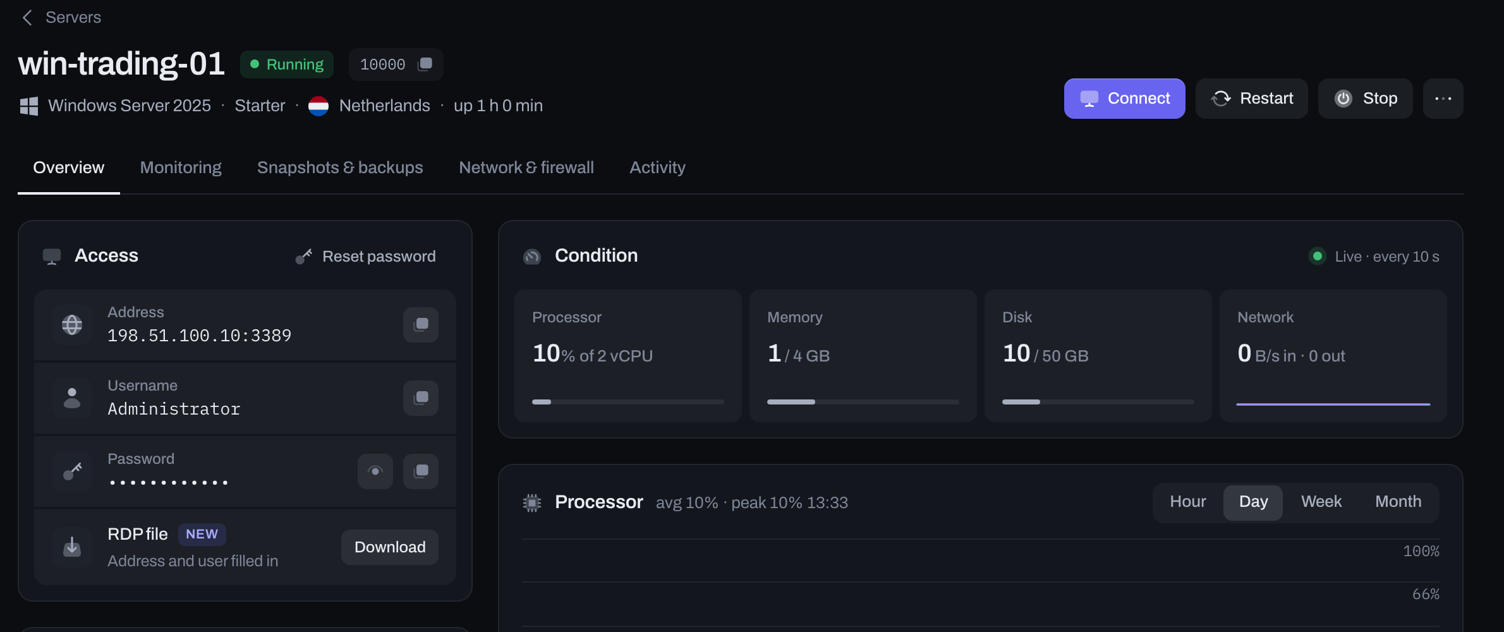
Task: Open the Network & firewall tab
Action: (x=526, y=167)
